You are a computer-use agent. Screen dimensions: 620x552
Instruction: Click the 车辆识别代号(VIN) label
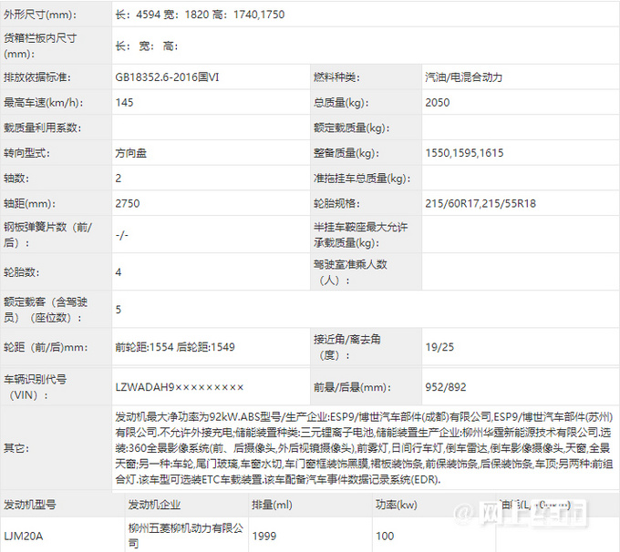tap(35, 387)
